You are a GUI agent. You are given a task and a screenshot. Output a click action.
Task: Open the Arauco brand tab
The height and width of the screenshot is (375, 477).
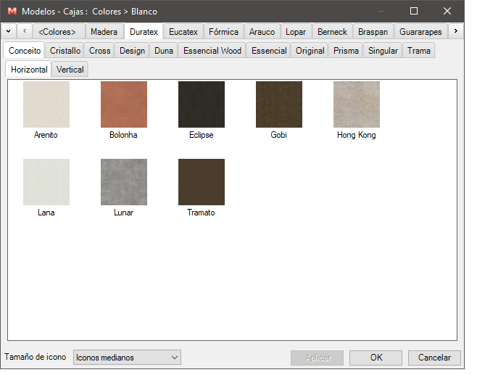[262, 32]
